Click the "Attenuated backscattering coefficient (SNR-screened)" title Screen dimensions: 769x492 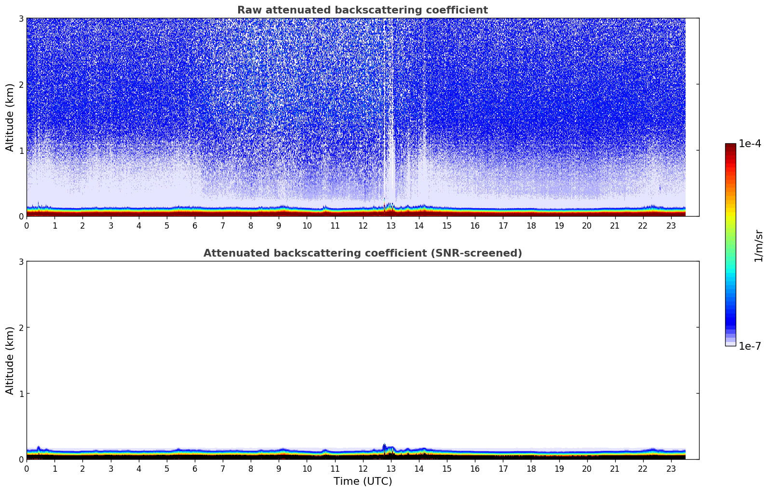click(x=362, y=253)
